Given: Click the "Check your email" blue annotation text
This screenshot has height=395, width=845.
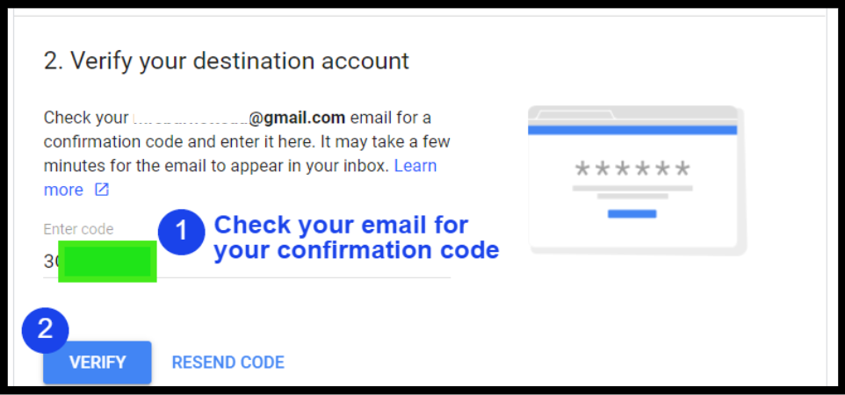Looking at the screenshot, I should click(x=356, y=237).
